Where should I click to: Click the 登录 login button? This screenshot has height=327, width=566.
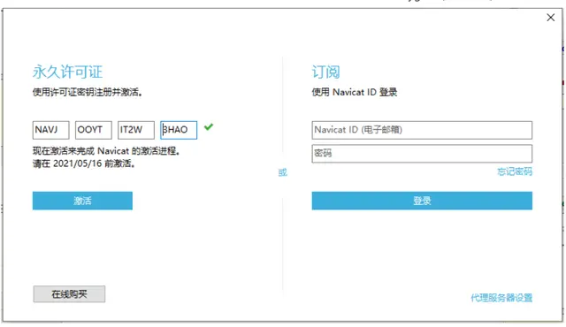point(422,201)
